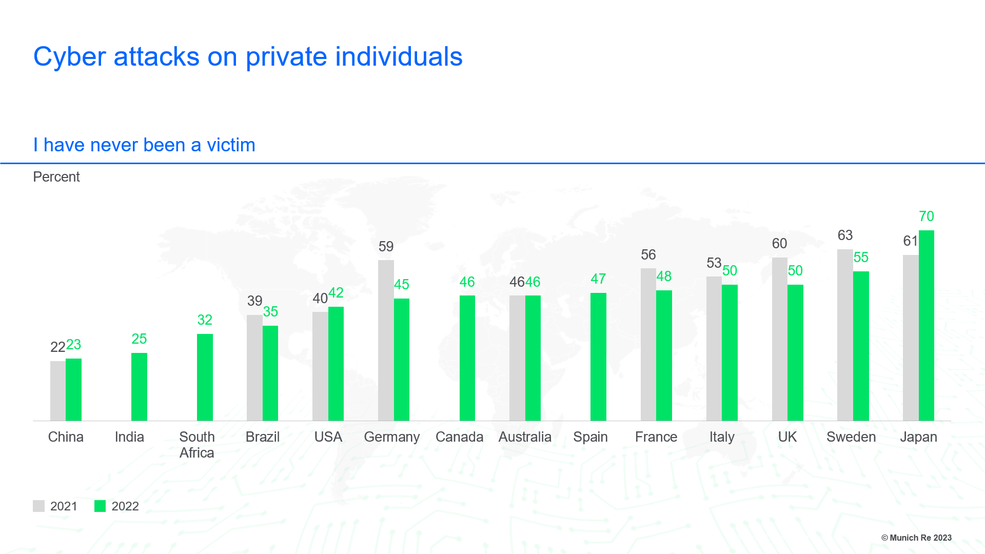This screenshot has height=554, width=985.
Task: Click the UK axis label
Action: coord(787,437)
